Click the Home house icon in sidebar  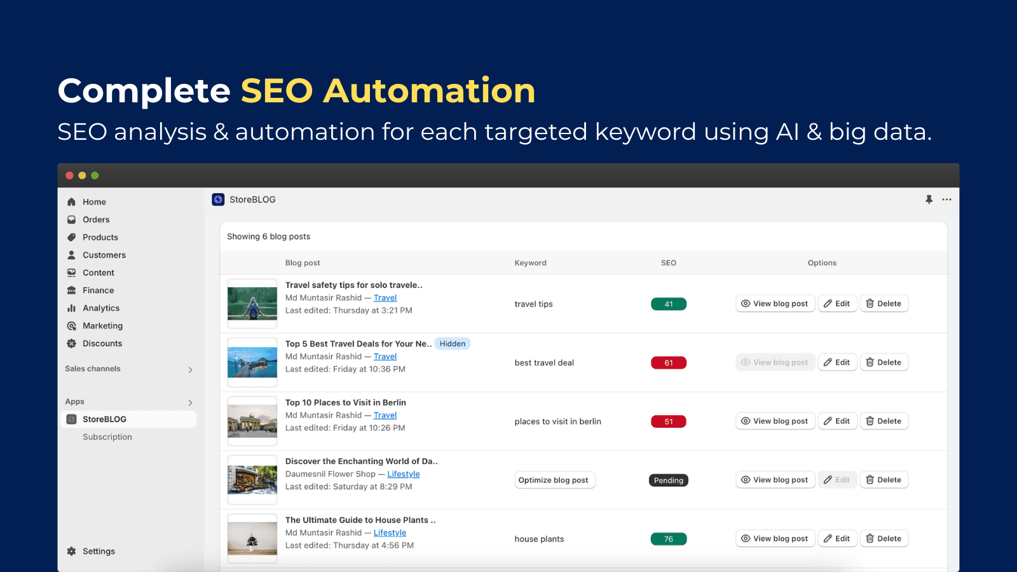(x=72, y=202)
